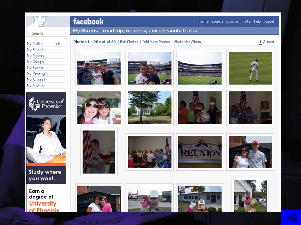Go to page 2 of album
This screenshot has height=225, width=301.
pos(264,42)
